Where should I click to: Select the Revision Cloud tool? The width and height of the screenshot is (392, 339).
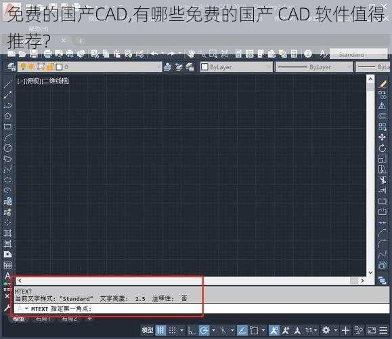pos(7,159)
